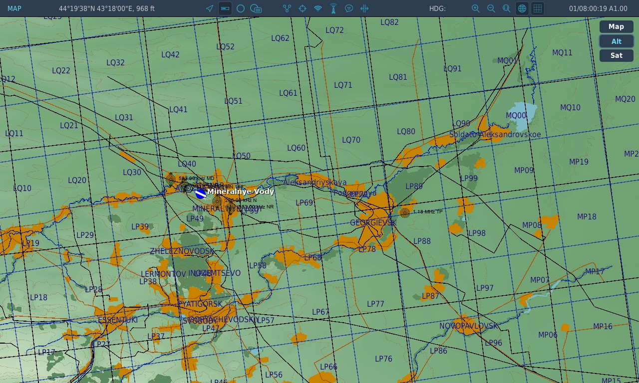Click grid square label LP88

coord(422,241)
